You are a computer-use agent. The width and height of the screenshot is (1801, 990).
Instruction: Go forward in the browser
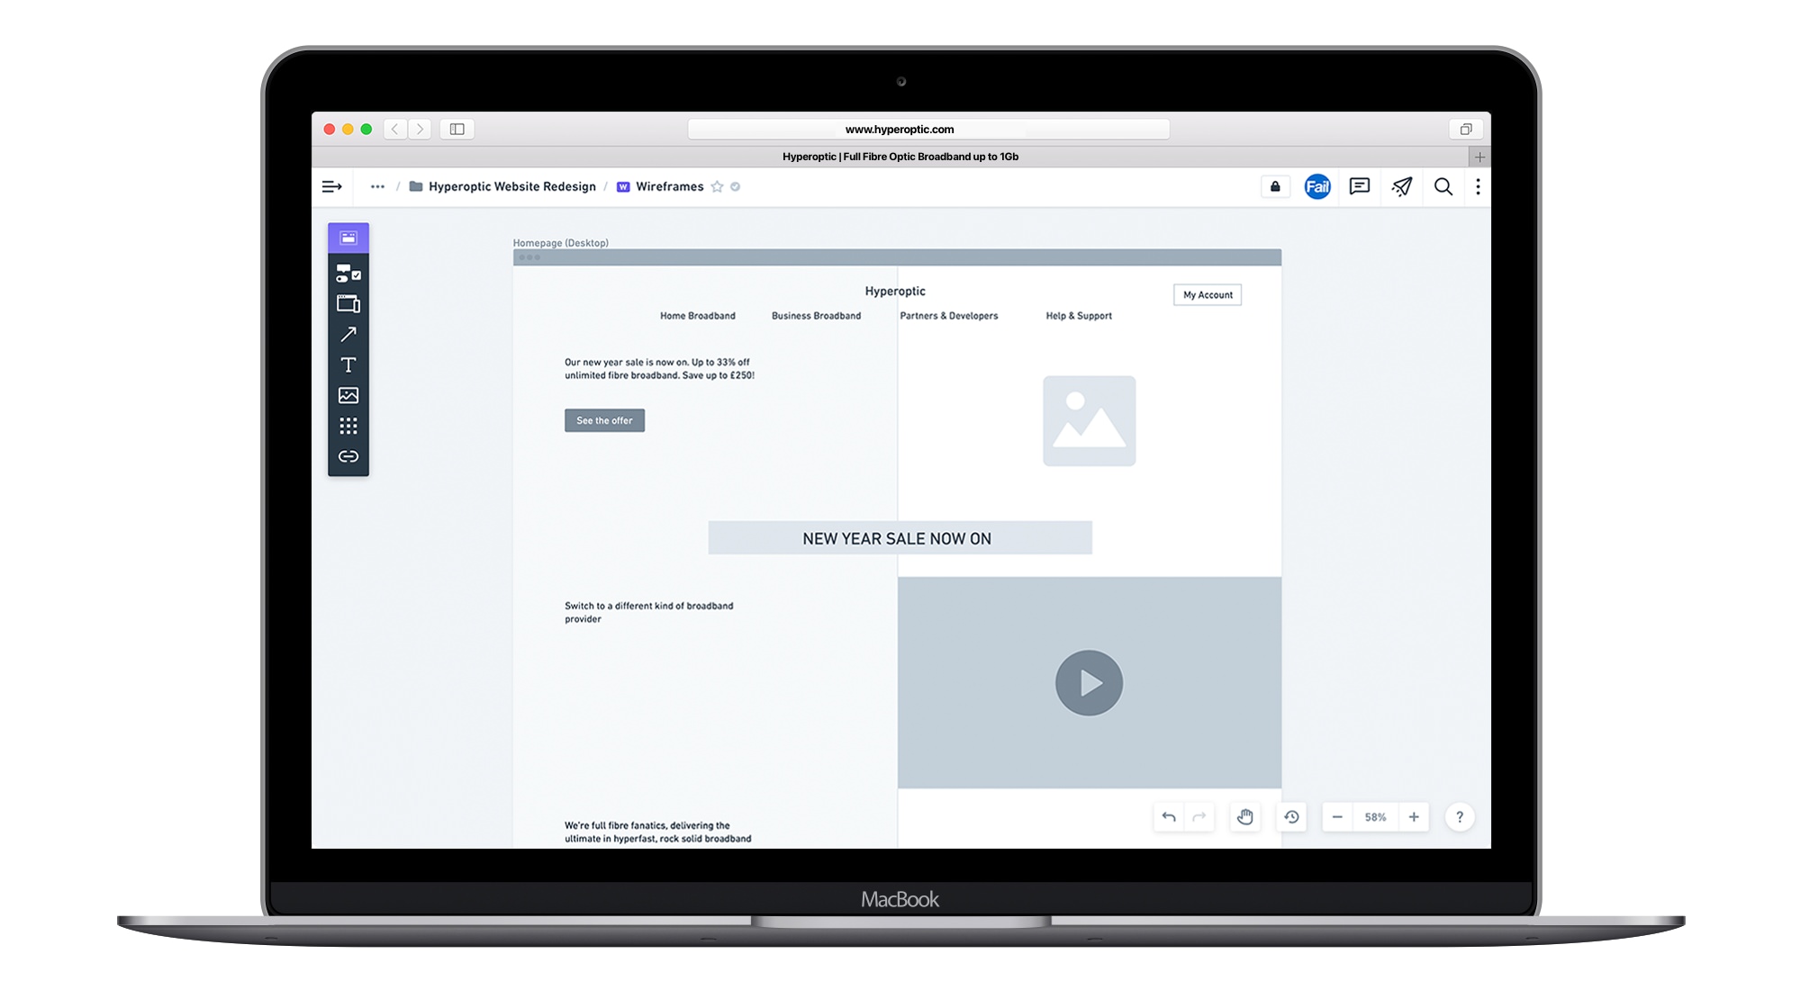click(x=420, y=130)
